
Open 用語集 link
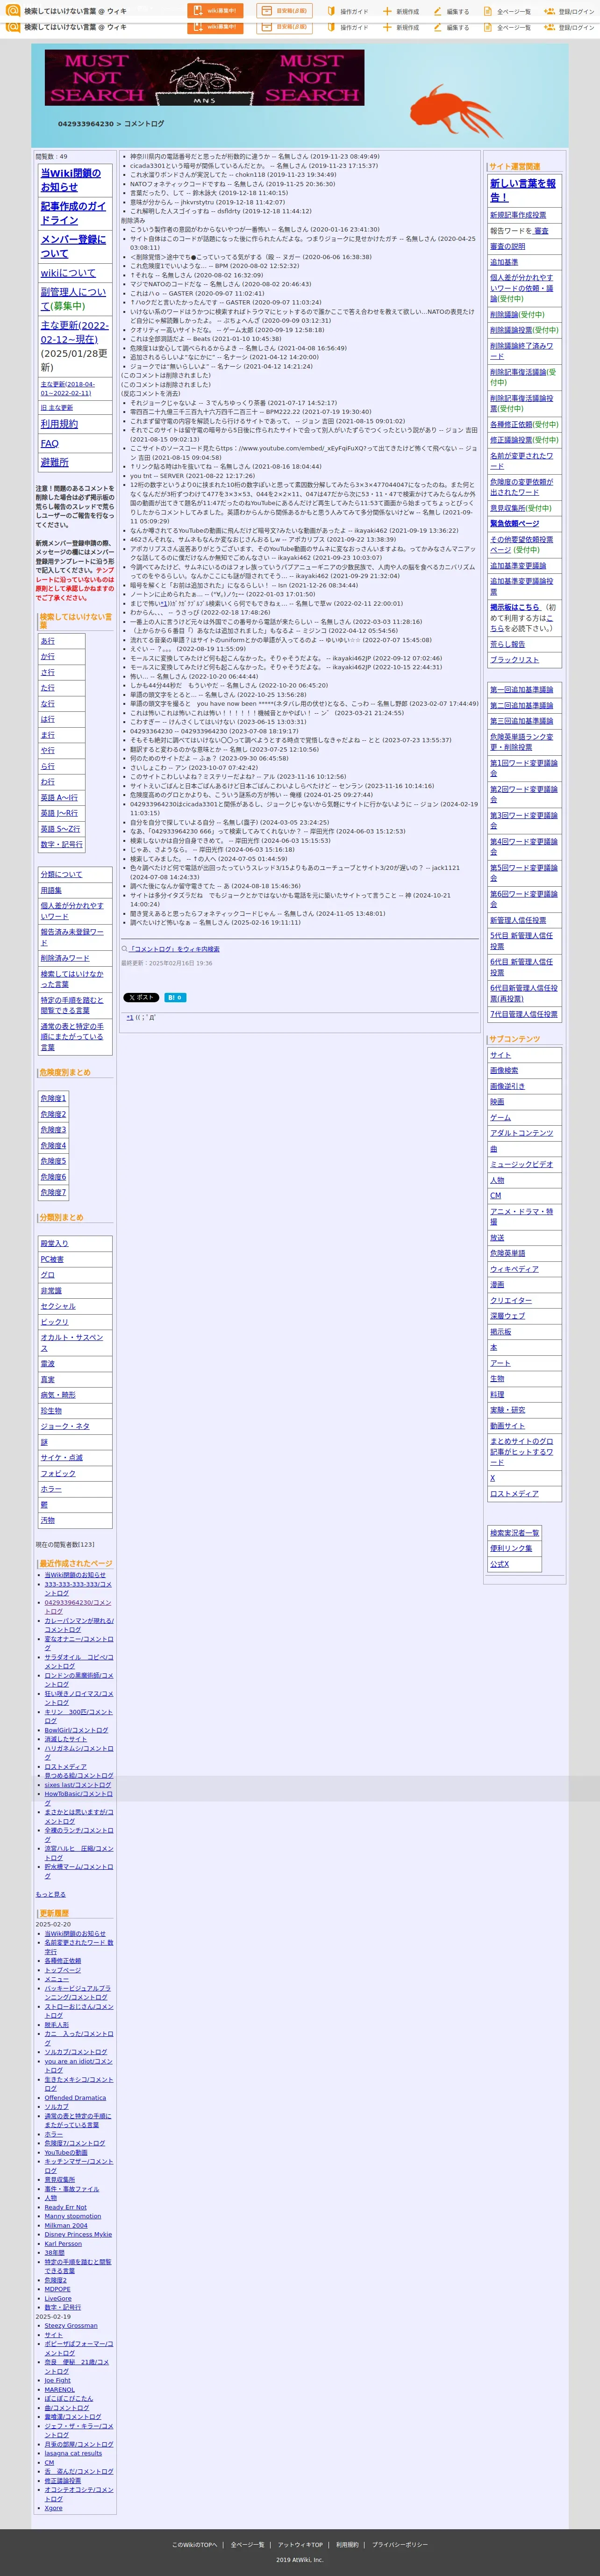pyautogui.click(x=51, y=890)
